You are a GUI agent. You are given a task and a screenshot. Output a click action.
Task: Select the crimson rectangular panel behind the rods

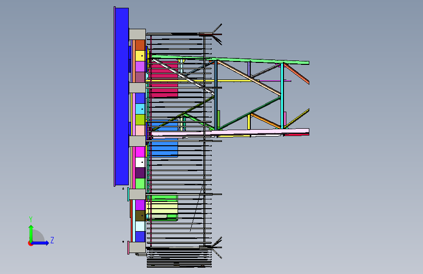coord(164,79)
